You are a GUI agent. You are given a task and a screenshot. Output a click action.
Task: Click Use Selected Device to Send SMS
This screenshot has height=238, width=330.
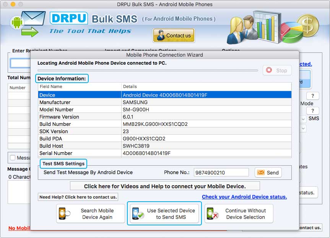click(164, 214)
